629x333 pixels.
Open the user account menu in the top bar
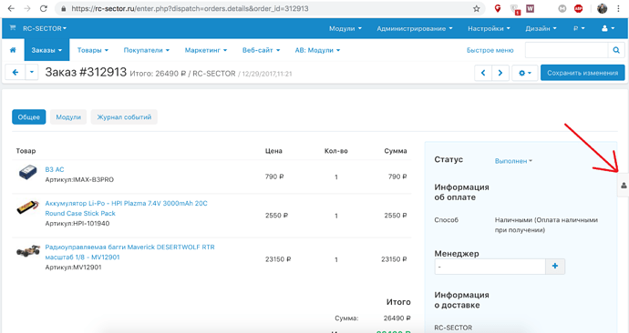click(608, 28)
